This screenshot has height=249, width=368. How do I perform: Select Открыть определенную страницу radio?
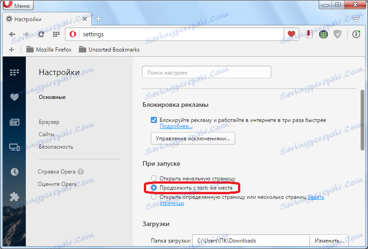[x=154, y=197]
